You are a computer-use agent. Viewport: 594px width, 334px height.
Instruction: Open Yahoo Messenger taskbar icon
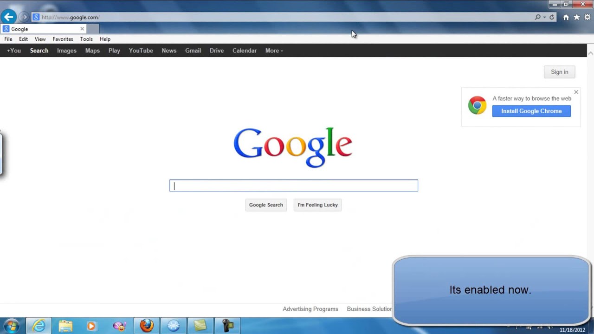120,326
